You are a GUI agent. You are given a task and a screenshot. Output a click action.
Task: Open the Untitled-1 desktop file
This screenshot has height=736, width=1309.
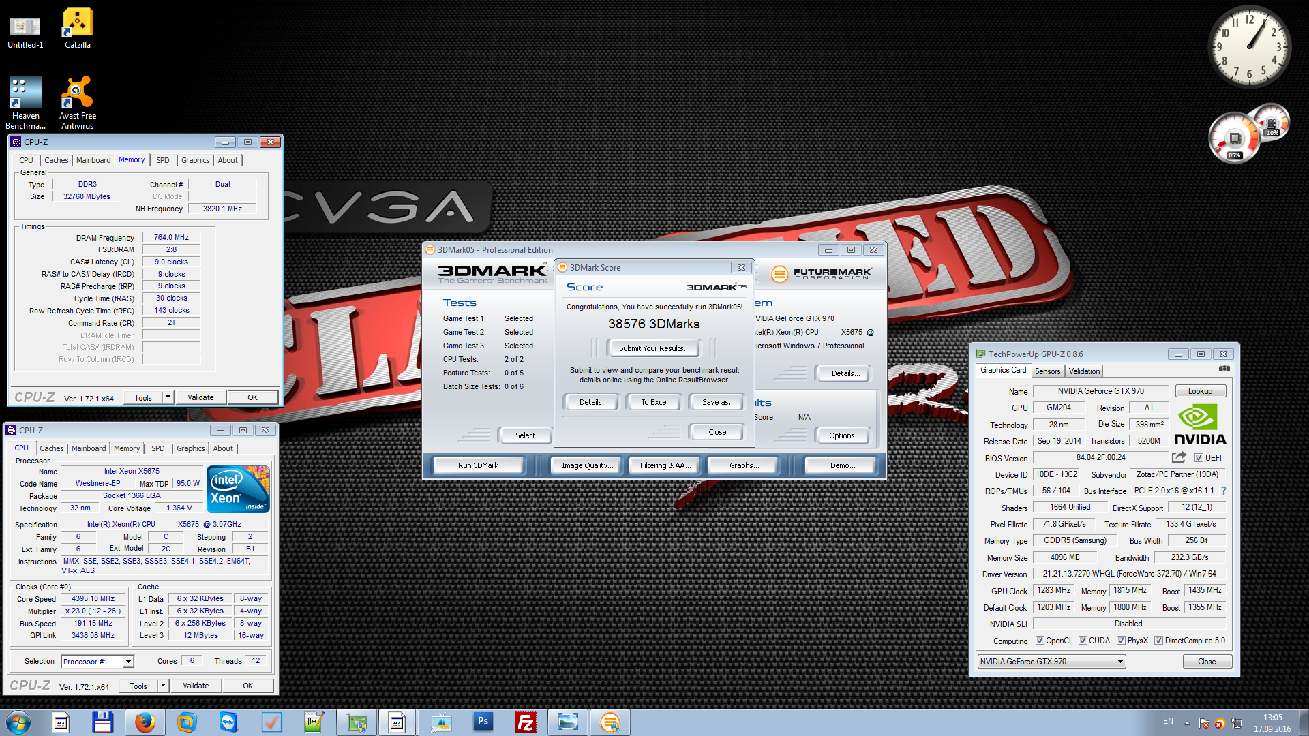point(25,32)
